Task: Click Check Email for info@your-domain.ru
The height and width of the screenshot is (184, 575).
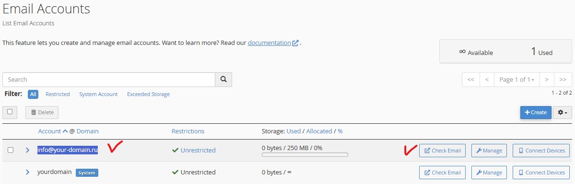Action: (442, 151)
